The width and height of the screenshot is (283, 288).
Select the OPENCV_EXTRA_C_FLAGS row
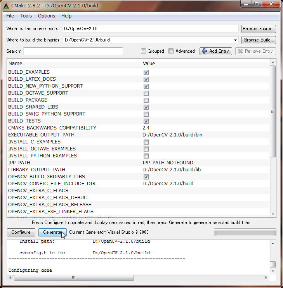point(138,191)
